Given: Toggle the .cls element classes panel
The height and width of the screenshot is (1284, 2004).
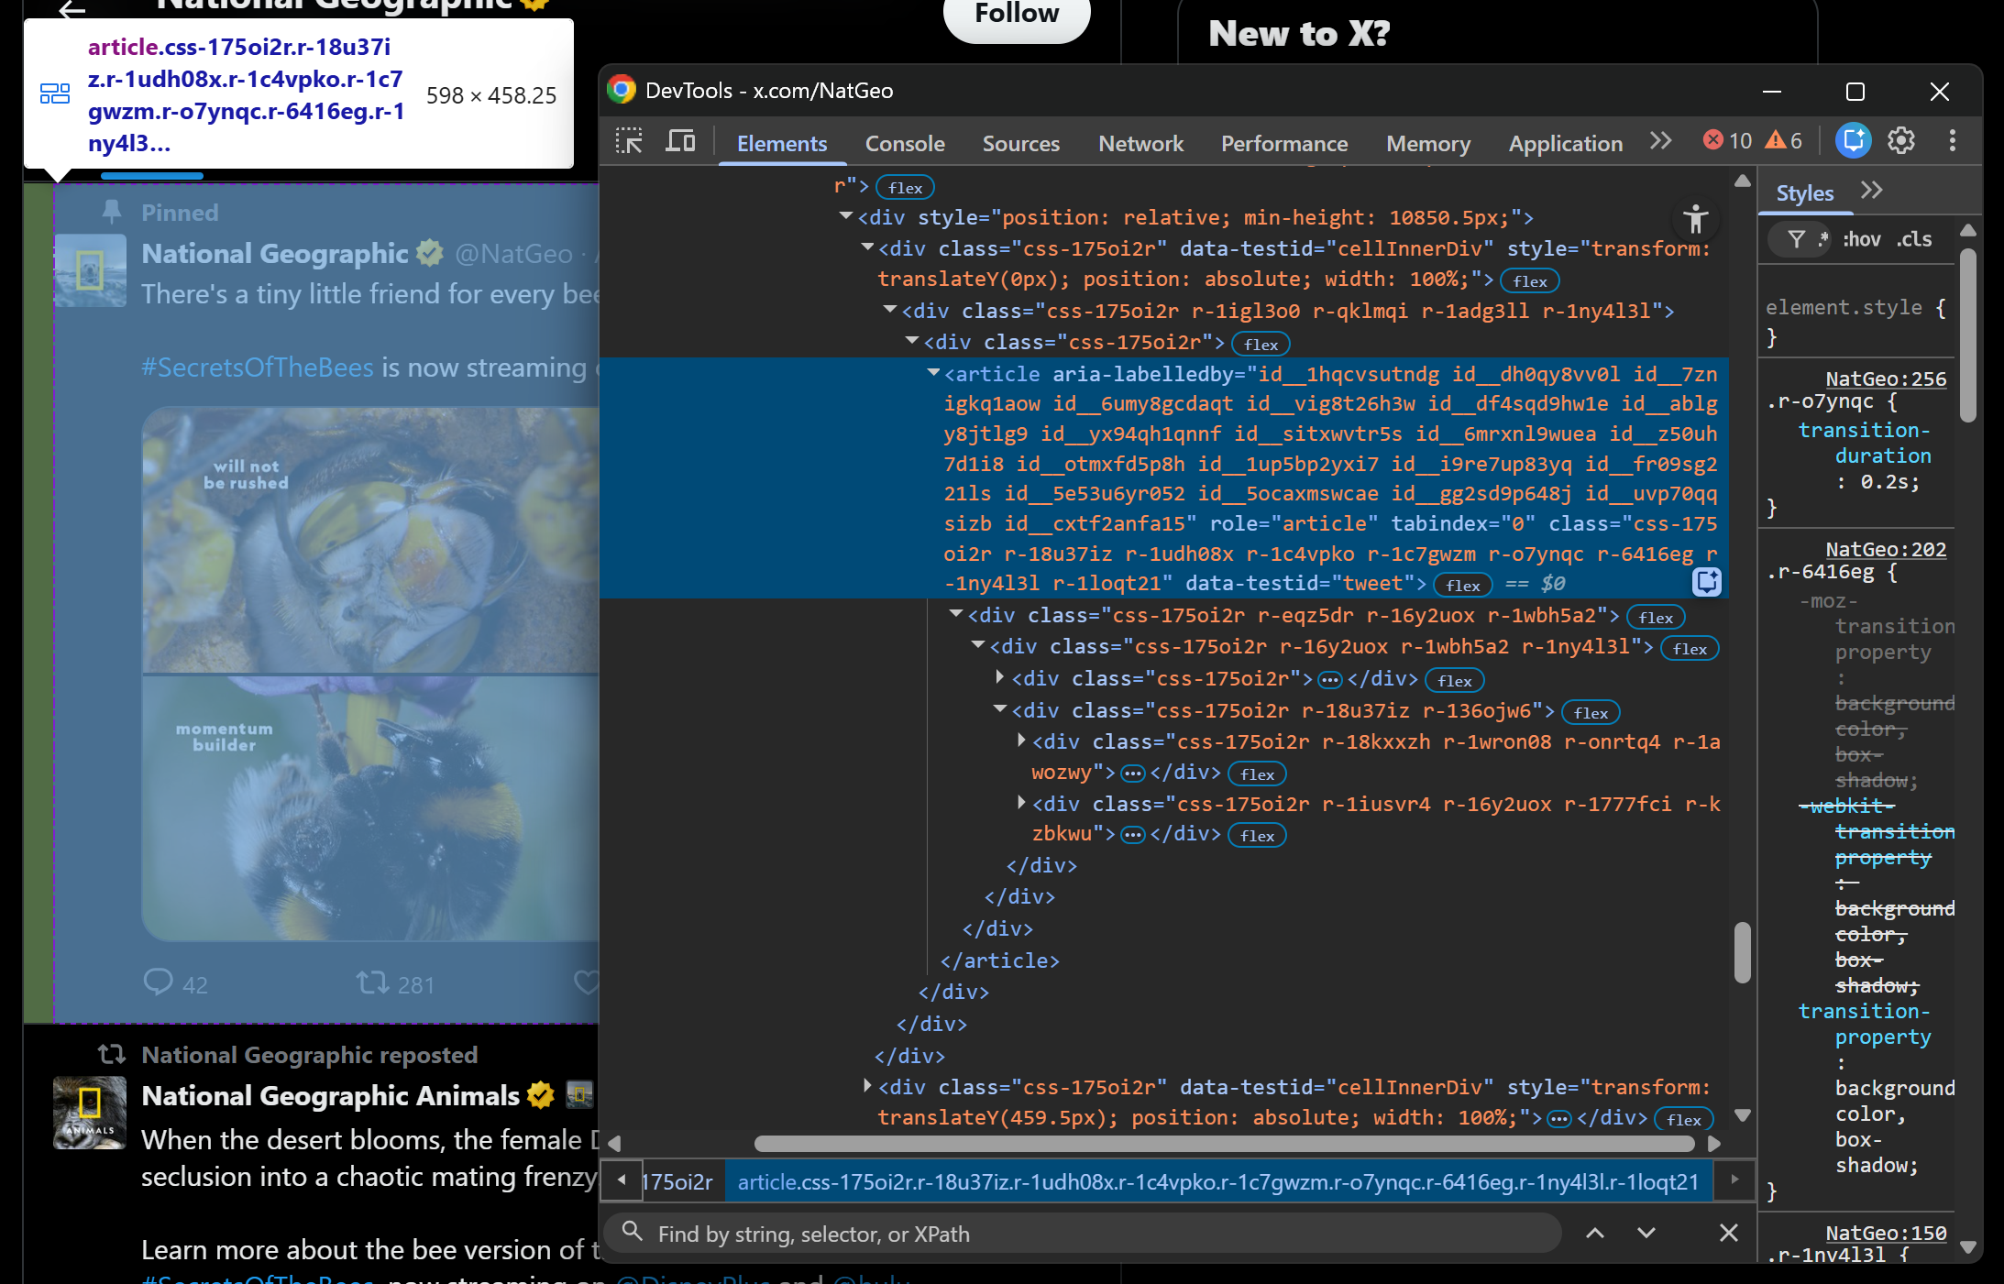Looking at the screenshot, I should pos(1914,239).
